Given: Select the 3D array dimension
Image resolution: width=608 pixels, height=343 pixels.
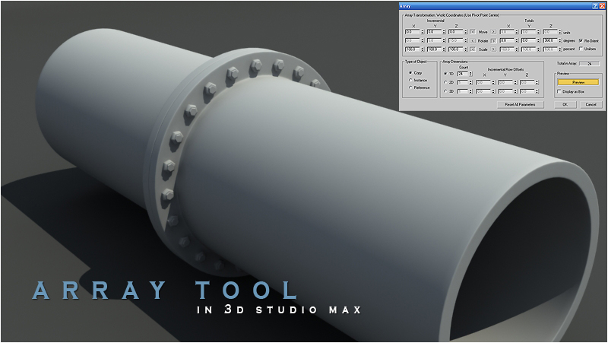Looking at the screenshot, I should click(445, 91).
